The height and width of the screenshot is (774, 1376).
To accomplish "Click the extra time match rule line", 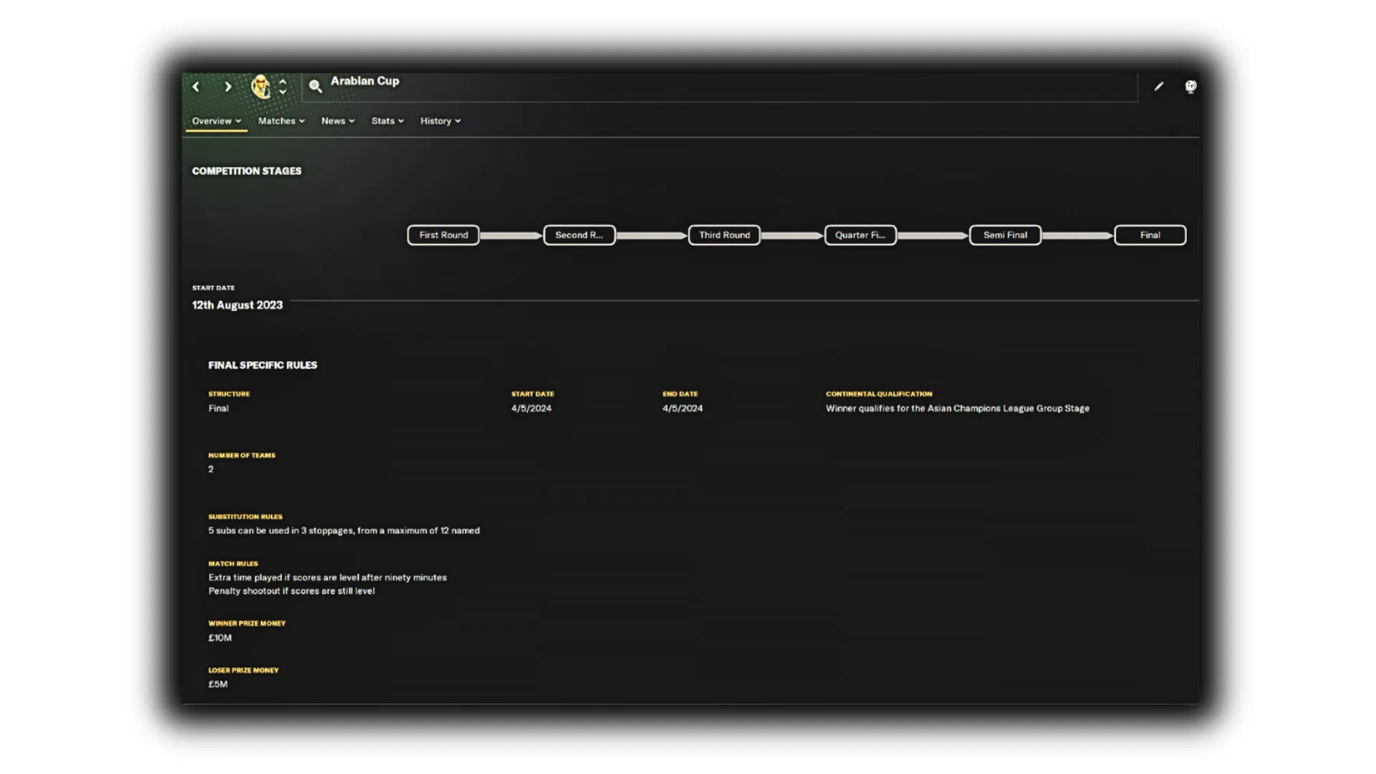I will coord(328,578).
